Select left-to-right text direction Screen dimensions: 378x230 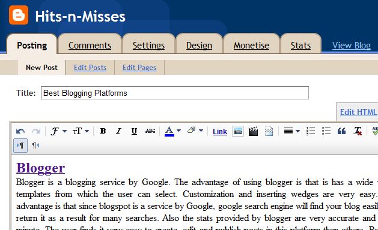[20, 146]
